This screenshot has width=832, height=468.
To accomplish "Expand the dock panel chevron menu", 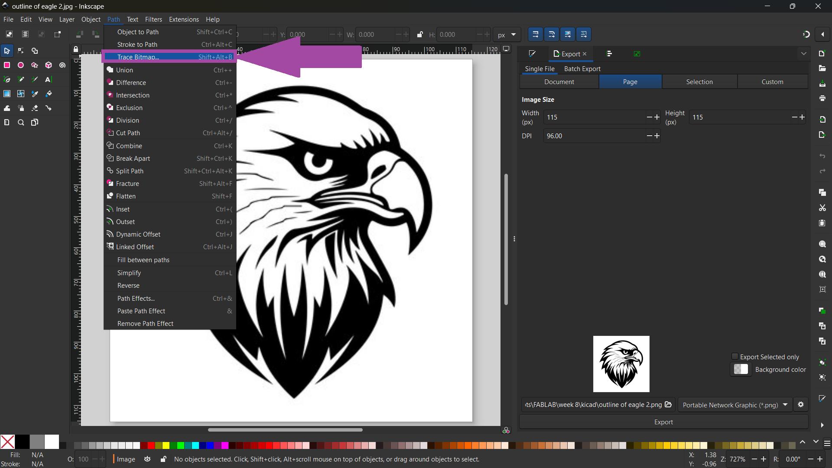I will pyautogui.click(x=803, y=54).
